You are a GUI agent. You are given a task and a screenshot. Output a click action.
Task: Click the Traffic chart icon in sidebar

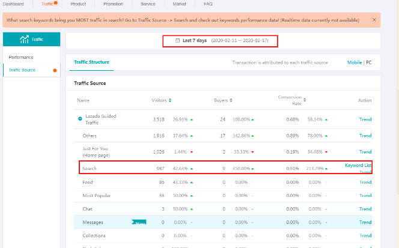tap(24, 39)
